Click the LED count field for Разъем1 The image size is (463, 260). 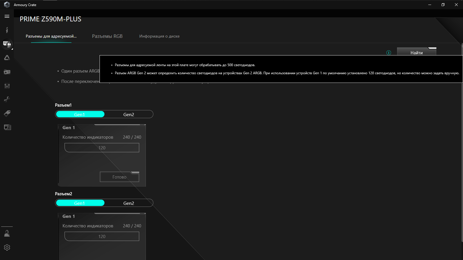point(102,148)
